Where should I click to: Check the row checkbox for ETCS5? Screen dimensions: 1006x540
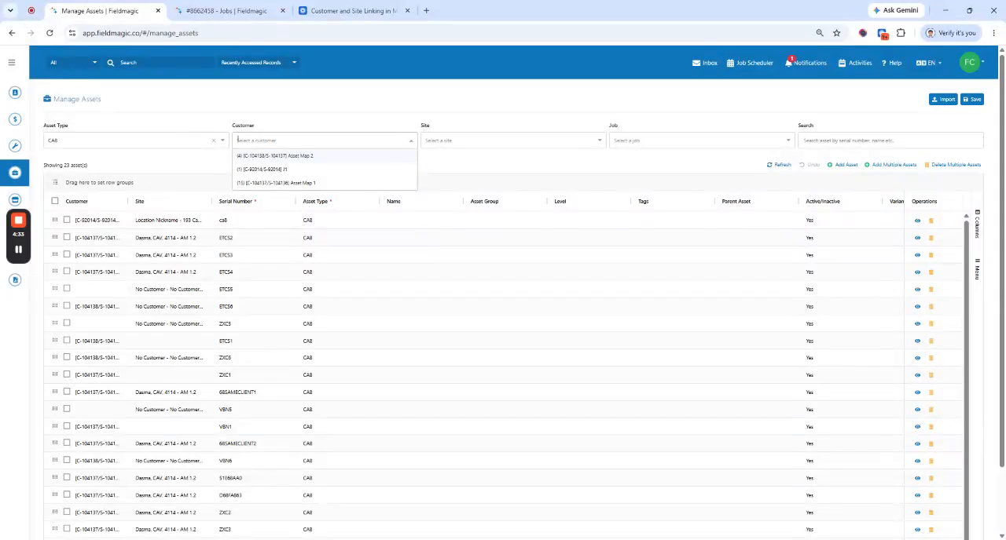coord(67,289)
